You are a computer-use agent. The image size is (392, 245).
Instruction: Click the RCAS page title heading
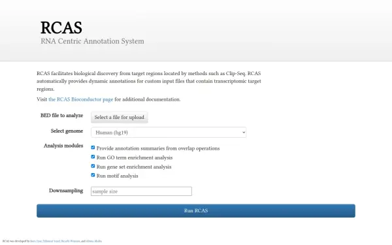[61, 27]
